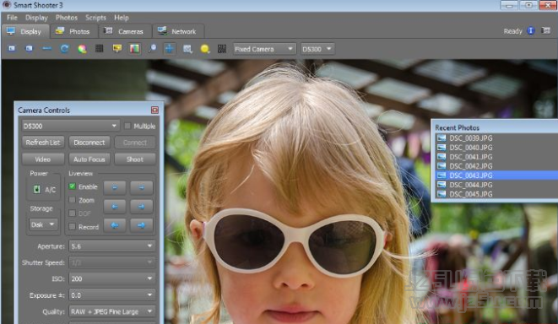Click the small right arrow in Liveview

tap(141, 187)
